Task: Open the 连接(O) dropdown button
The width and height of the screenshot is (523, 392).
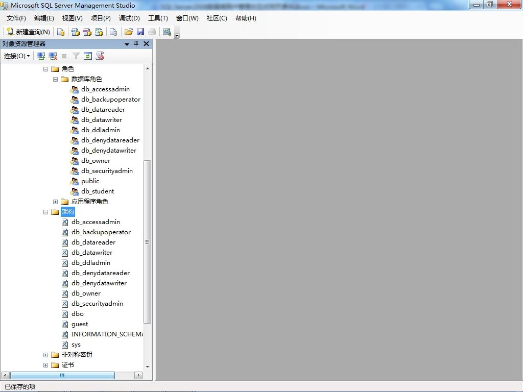Action: click(x=17, y=56)
